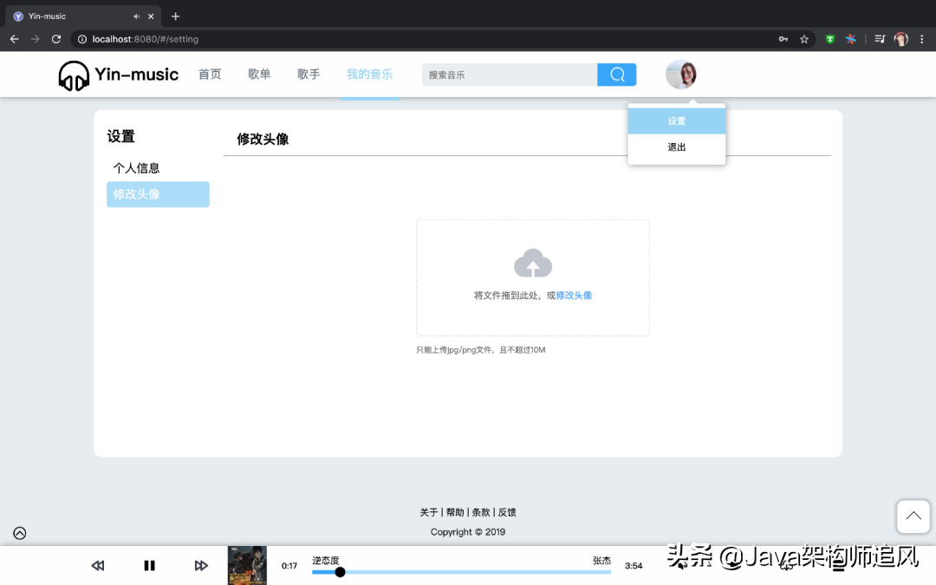Bookmark this page with star icon

coord(804,39)
